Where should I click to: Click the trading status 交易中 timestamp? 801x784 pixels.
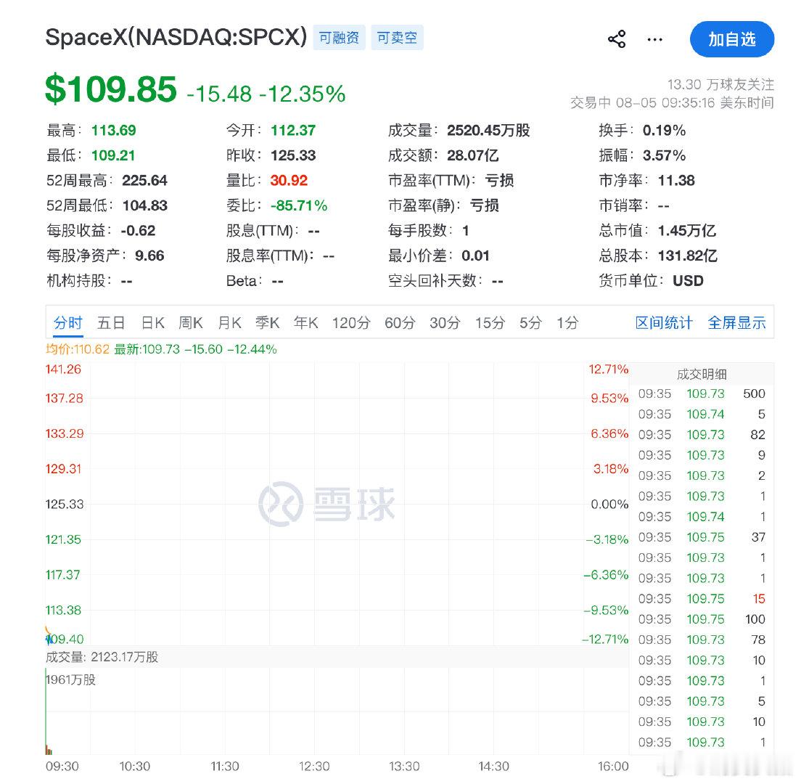[x=672, y=103]
